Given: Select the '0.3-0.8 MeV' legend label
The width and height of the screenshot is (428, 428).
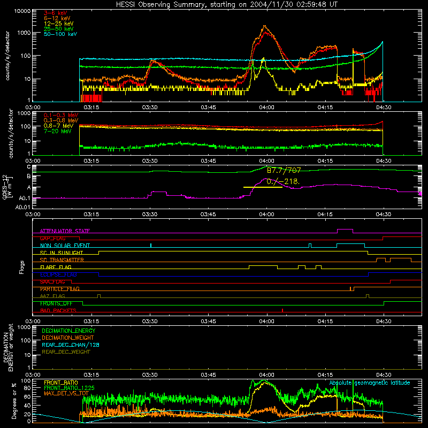Looking at the screenshot, I should point(60,120).
